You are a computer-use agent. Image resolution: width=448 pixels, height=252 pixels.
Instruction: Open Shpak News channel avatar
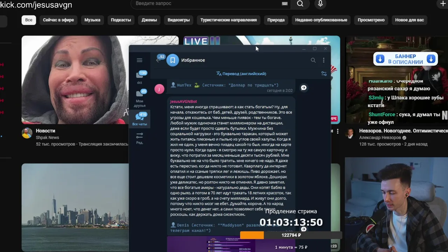[27, 133]
